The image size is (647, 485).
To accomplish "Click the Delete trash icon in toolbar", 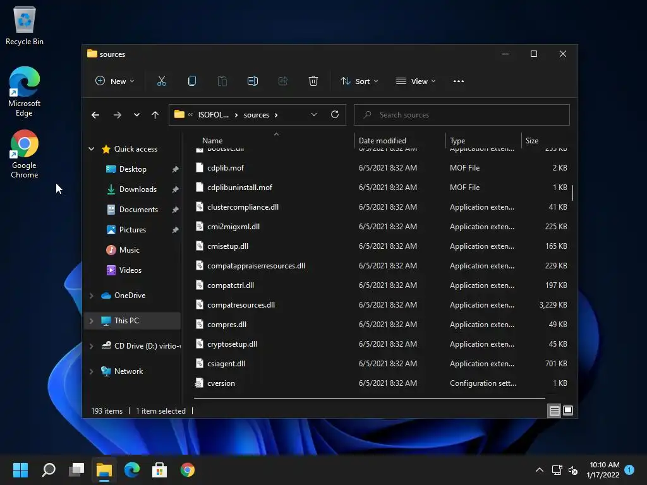I will pos(313,81).
